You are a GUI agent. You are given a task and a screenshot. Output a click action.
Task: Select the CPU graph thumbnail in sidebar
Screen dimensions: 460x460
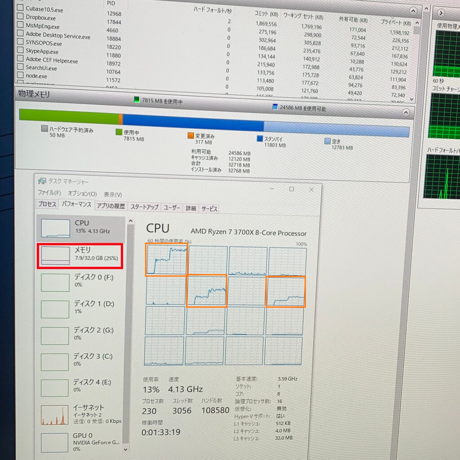(x=55, y=229)
